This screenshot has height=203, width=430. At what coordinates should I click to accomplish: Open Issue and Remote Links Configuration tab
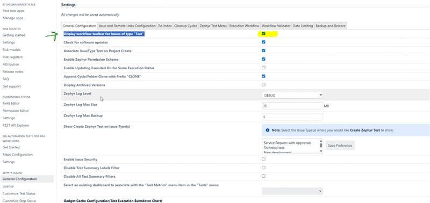127,26
